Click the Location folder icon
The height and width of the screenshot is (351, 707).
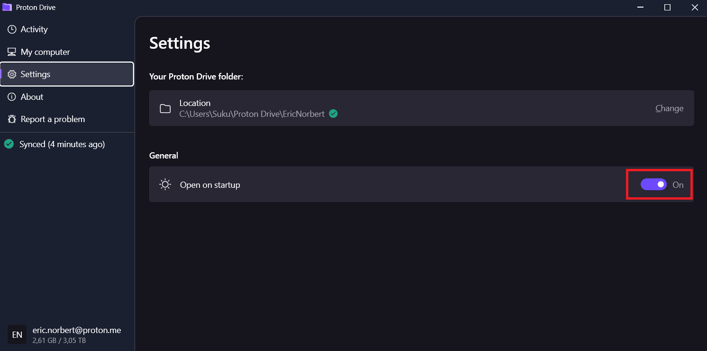[x=165, y=109]
